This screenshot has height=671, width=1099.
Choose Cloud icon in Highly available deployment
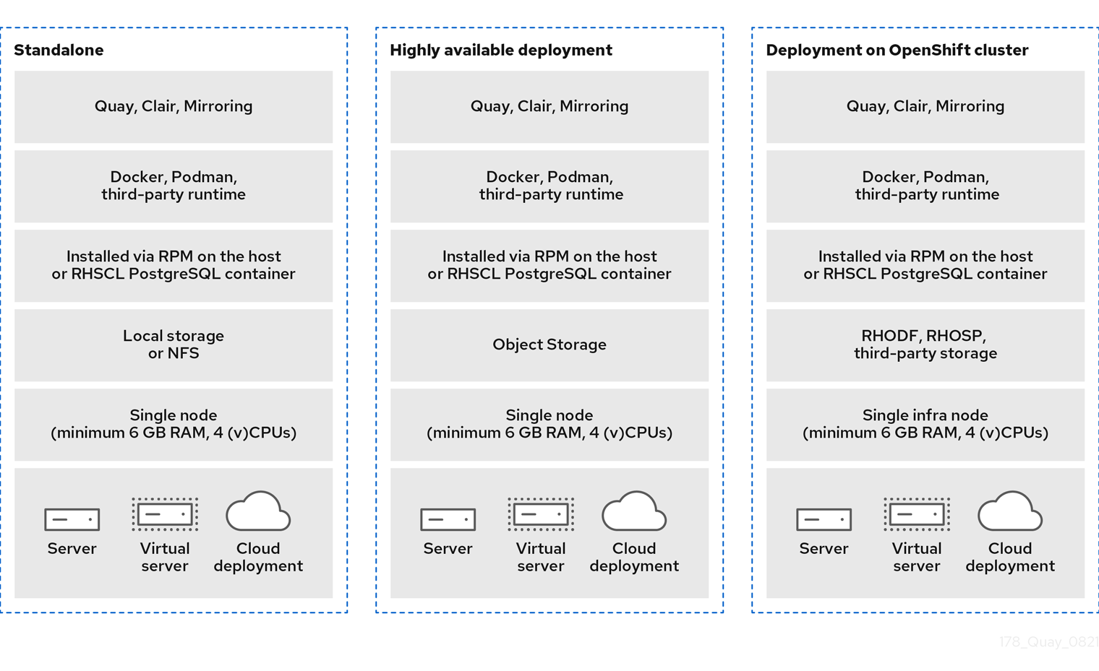[x=634, y=512]
